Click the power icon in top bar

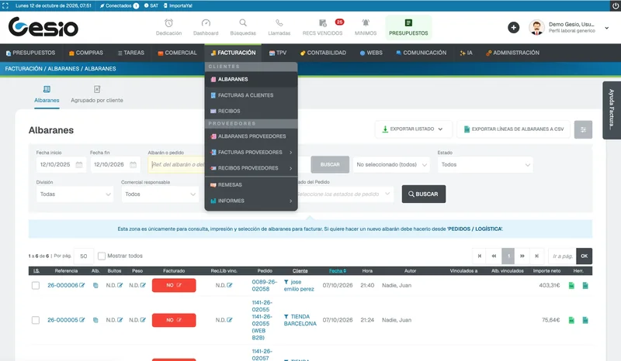pos(616,5)
